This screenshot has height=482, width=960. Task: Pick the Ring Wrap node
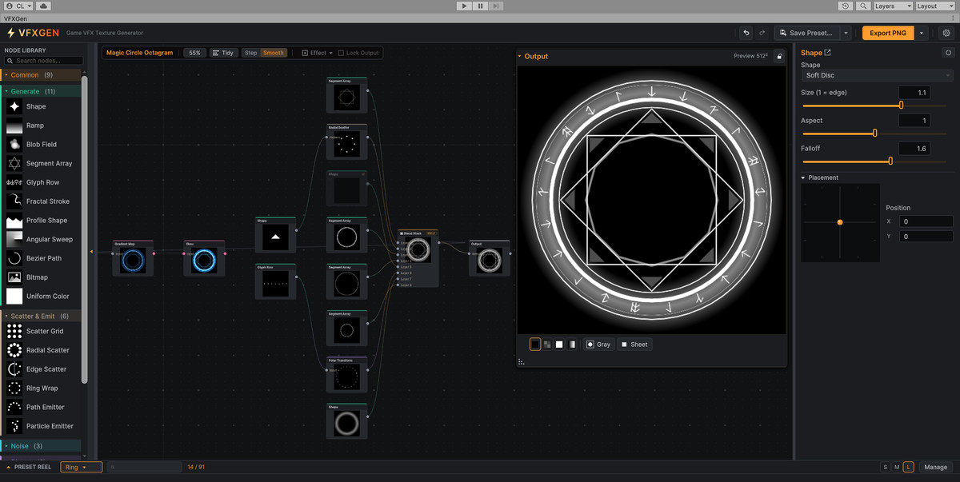tap(42, 388)
